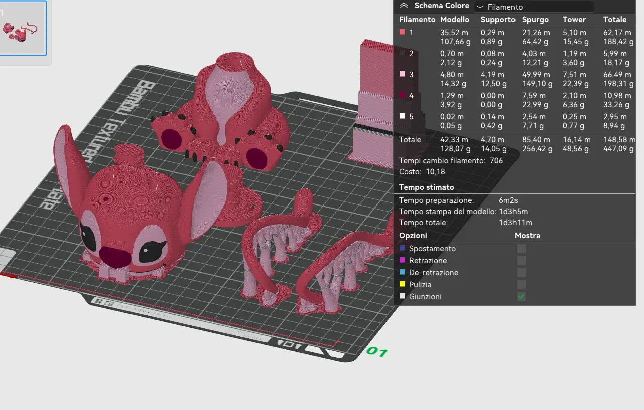Uncheck the Giunzioni display checkbox
Image resolution: width=644 pixels, height=410 pixels.
pos(521,296)
